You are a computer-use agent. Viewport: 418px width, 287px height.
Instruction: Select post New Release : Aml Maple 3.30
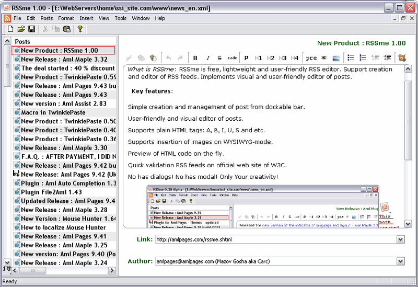point(64,148)
